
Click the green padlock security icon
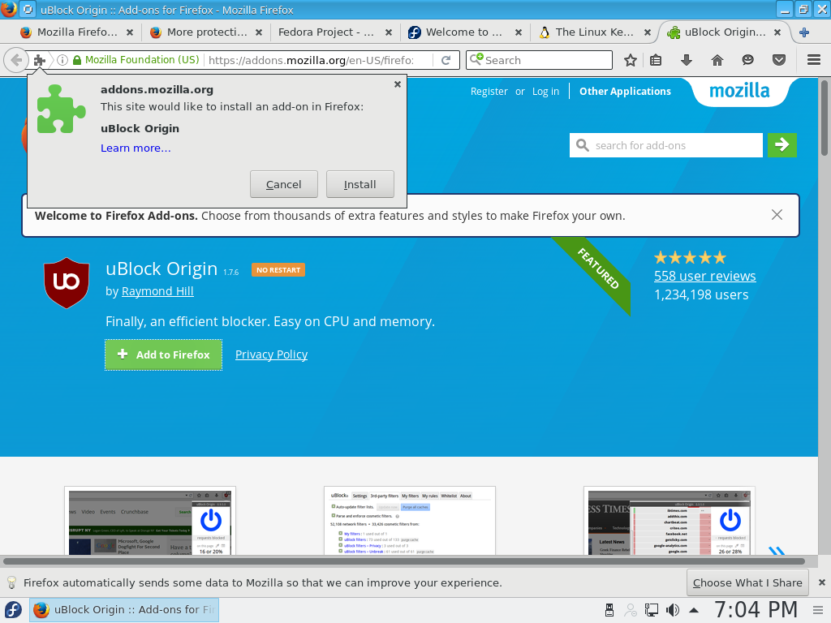point(77,60)
